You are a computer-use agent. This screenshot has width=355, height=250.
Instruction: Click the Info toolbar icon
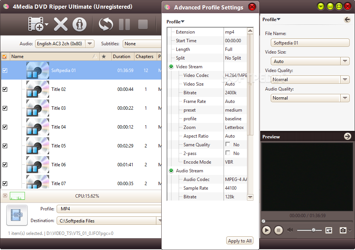(x=79, y=24)
